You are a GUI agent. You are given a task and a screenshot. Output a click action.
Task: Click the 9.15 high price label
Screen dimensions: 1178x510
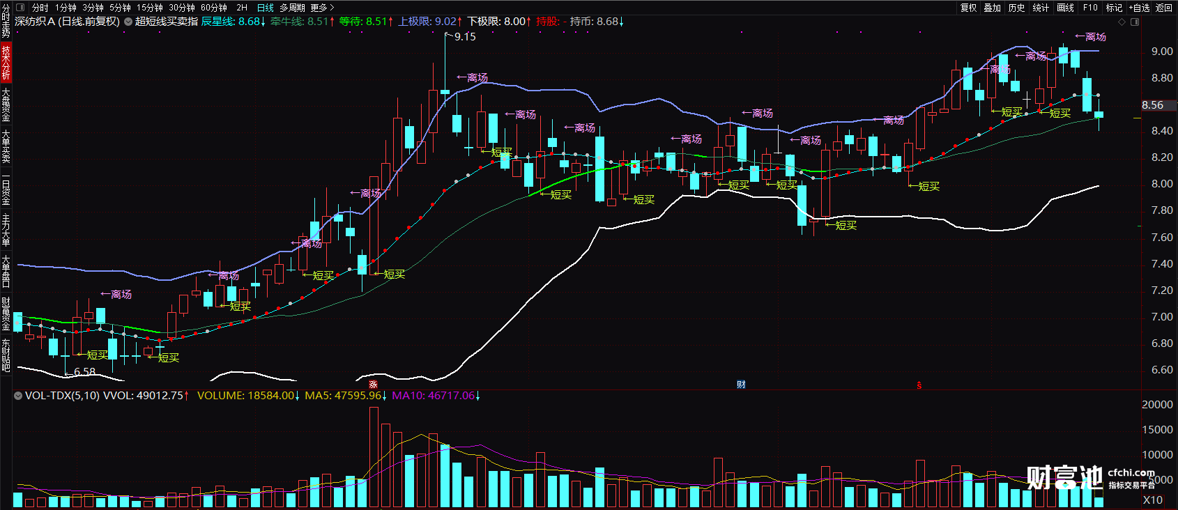click(465, 37)
